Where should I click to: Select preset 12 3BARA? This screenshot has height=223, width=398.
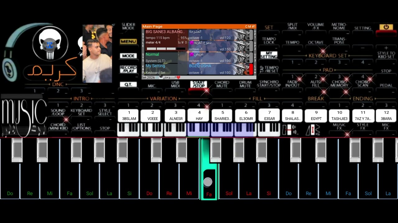coord(386,116)
